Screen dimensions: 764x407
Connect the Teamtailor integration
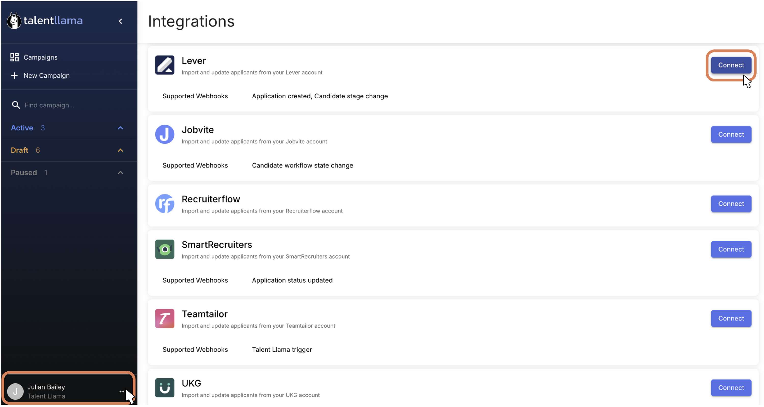click(x=731, y=319)
